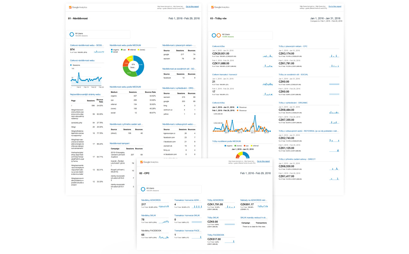Open 'Tržby z přímého zadání adresy - DIRECT' widget title
The width and height of the screenshot is (409, 254).
coord(297,159)
